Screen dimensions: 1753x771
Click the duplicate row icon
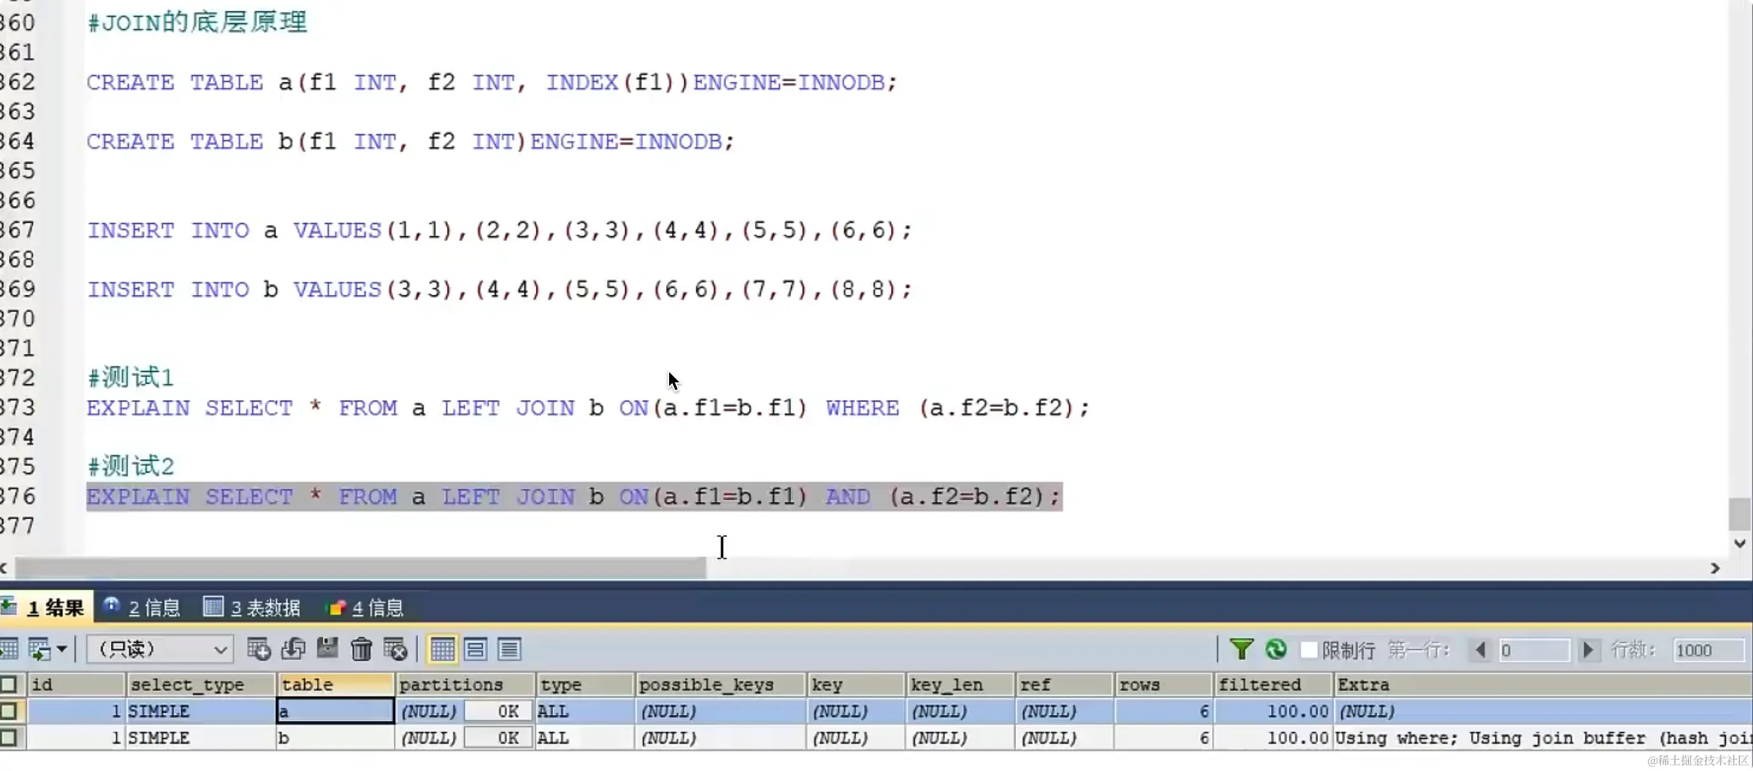[x=293, y=649]
